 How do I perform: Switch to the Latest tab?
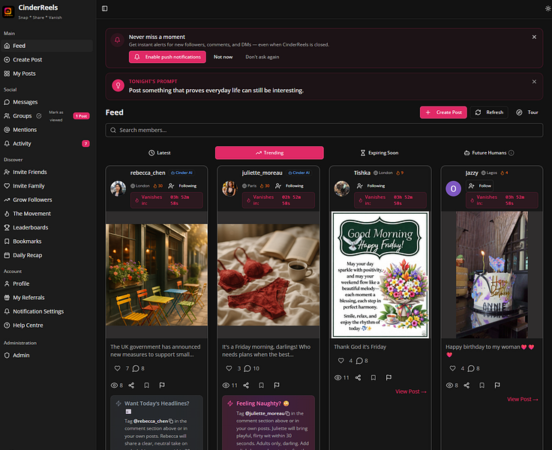[160, 153]
